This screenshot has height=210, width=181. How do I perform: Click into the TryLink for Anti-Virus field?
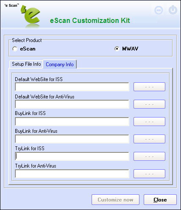[72, 174]
